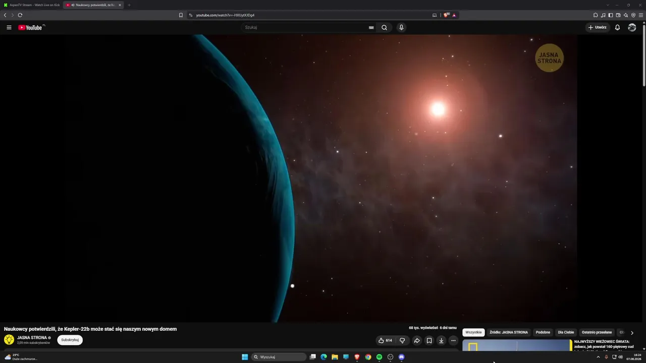Download the video with the download icon
This screenshot has width=646, height=363.
(x=441, y=340)
